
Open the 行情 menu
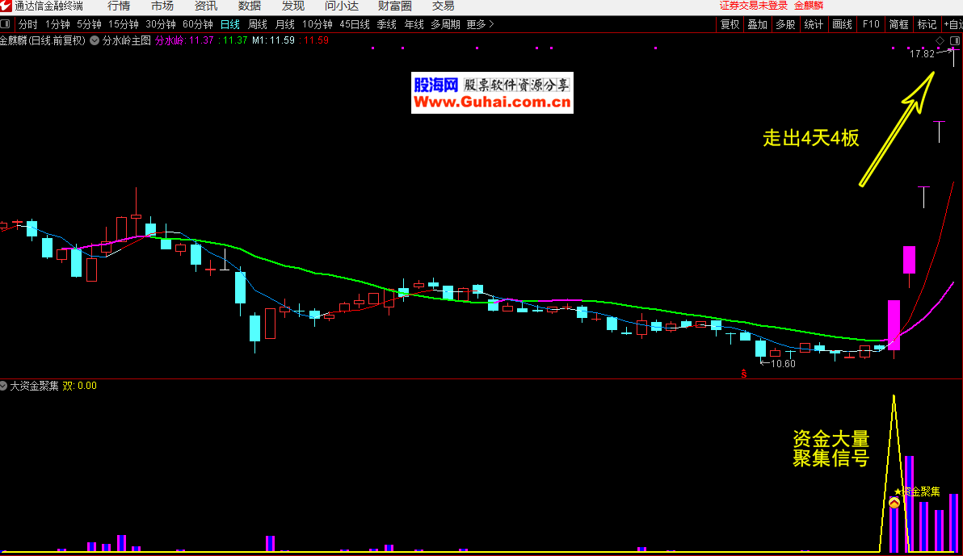point(119,6)
